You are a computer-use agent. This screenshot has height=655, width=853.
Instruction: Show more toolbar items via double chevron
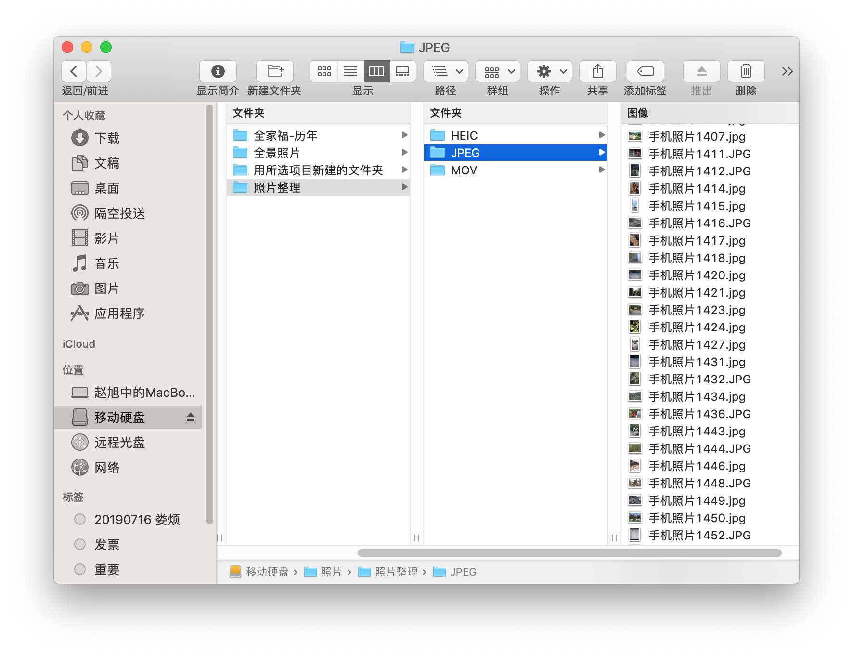pyautogui.click(x=787, y=71)
